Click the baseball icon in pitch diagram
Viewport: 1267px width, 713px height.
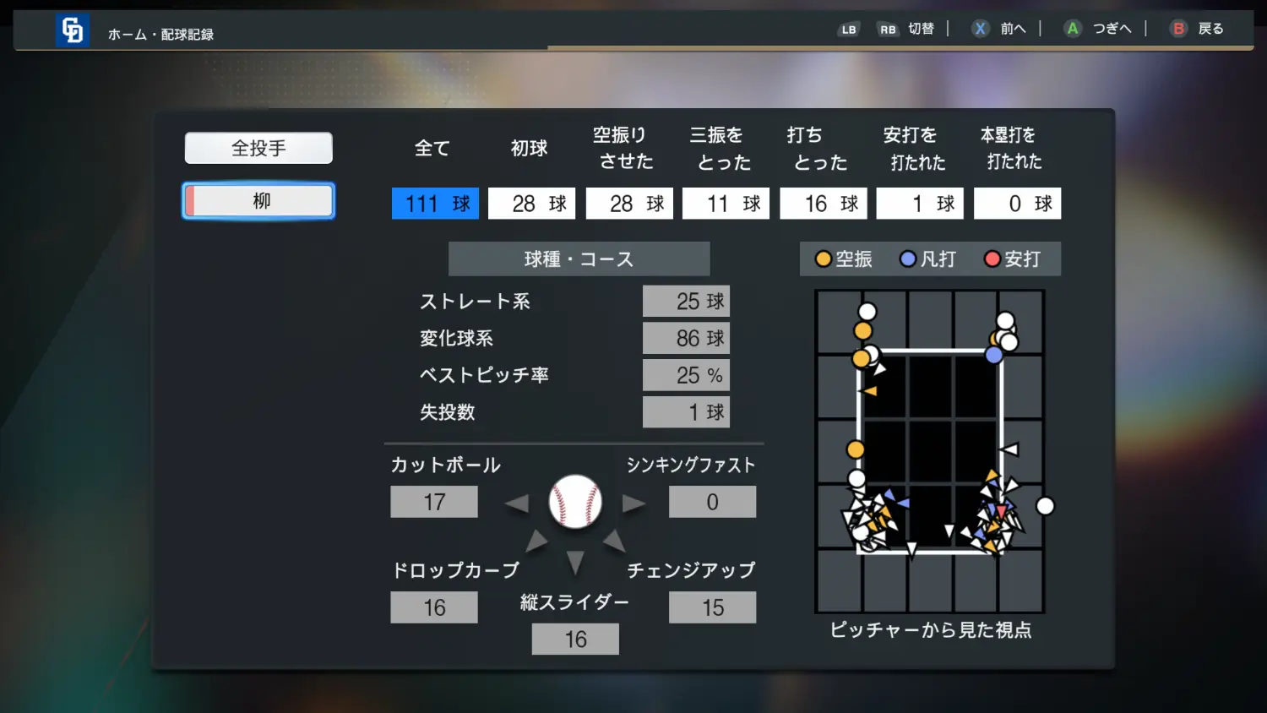(x=575, y=502)
